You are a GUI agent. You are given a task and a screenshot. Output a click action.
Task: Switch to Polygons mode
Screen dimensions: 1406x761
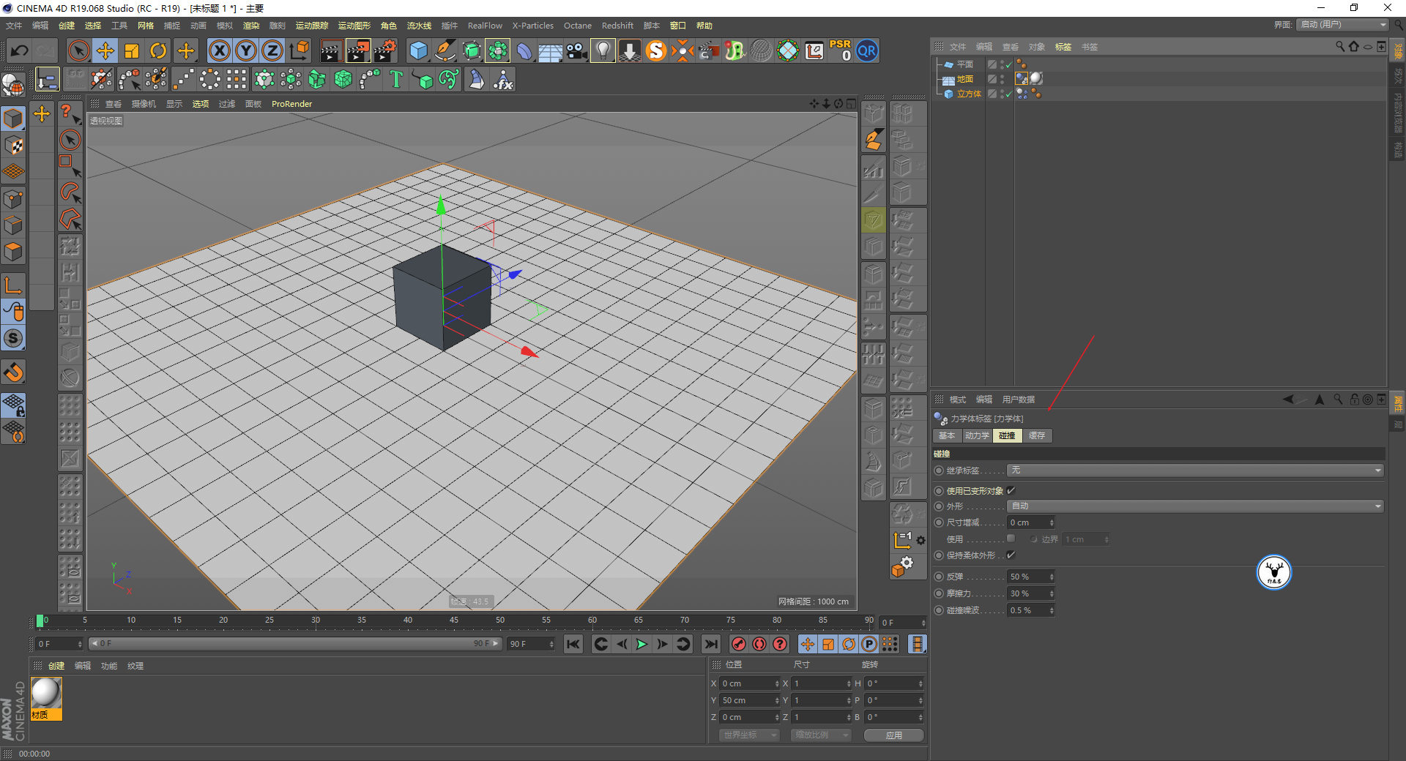pos(13,252)
